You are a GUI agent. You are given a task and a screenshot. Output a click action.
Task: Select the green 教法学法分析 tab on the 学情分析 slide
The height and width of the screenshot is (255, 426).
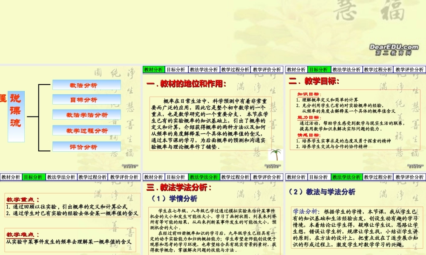204,177
